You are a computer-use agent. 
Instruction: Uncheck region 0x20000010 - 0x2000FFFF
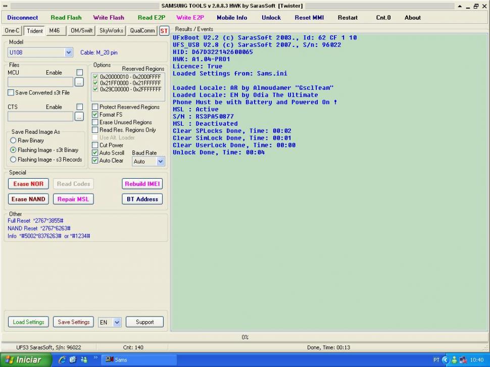[95, 77]
